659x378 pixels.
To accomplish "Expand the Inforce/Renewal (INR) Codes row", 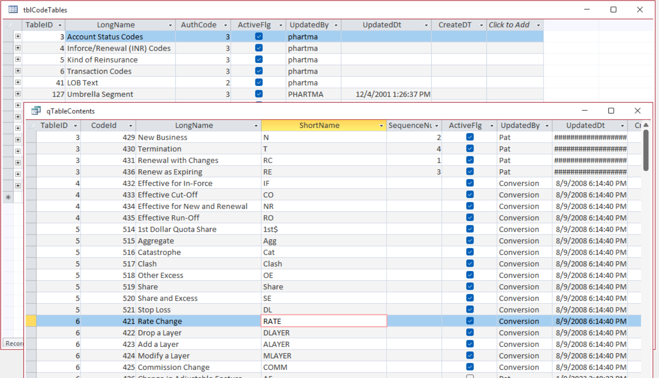I will point(17,48).
